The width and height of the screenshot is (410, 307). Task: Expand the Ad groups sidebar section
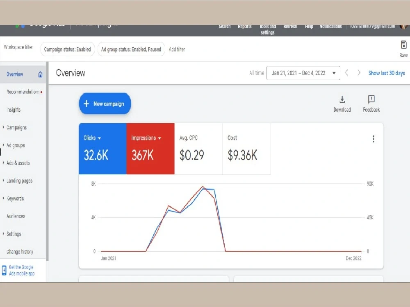tap(3, 145)
